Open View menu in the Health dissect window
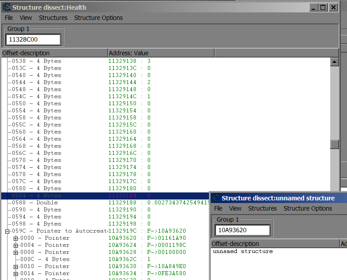The width and height of the screenshot is (347, 280). [26, 18]
